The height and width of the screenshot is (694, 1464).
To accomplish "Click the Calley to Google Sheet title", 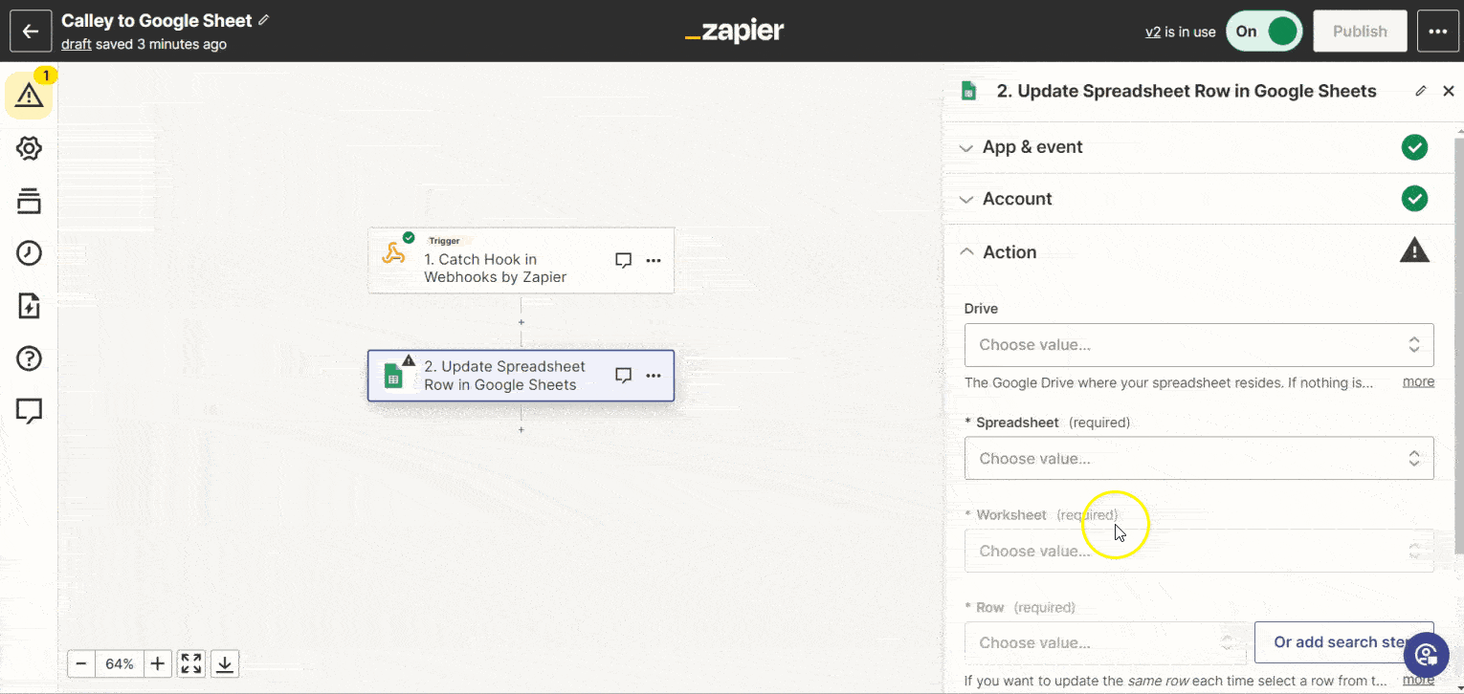I will 157,20.
